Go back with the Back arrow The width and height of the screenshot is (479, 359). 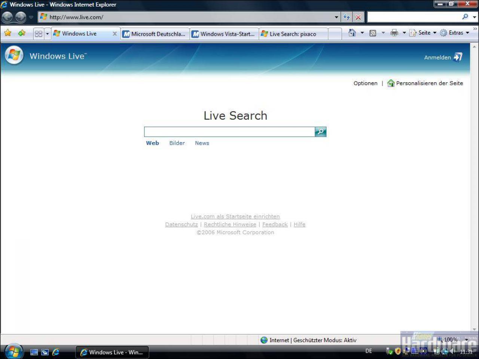click(x=7, y=17)
